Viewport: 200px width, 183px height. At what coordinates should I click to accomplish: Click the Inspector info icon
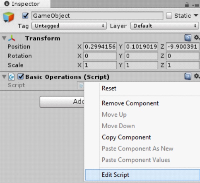7,4
